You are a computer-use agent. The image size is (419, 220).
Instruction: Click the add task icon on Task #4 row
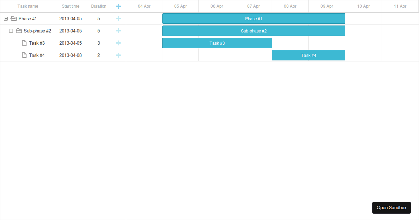click(118, 55)
